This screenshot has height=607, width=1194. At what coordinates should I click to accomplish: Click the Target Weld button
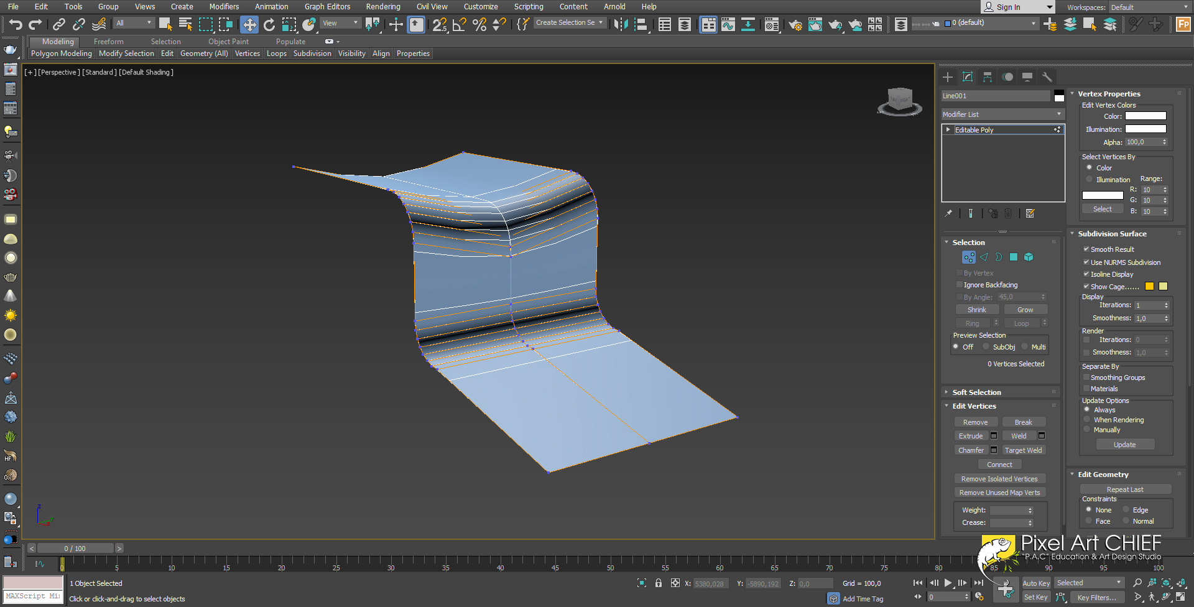[x=1024, y=450]
